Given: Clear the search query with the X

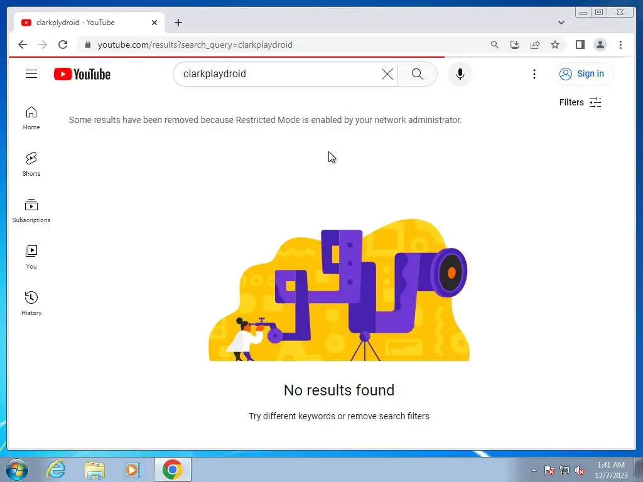Looking at the screenshot, I should pyautogui.click(x=387, y=74).
